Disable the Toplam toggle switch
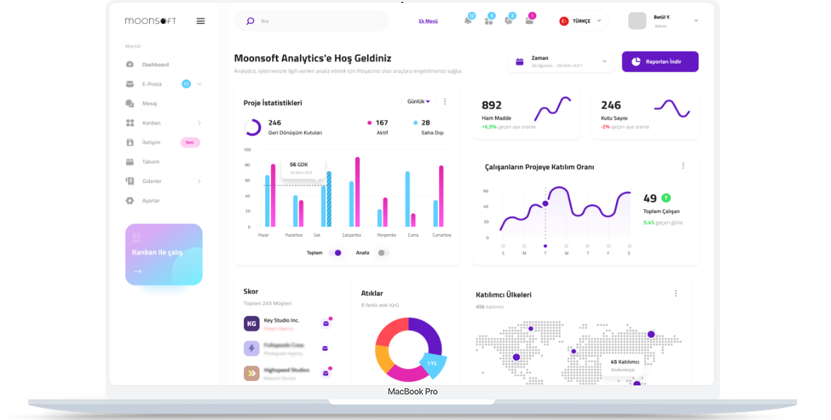This screenshot has width=831, height=420. point(335,252)
